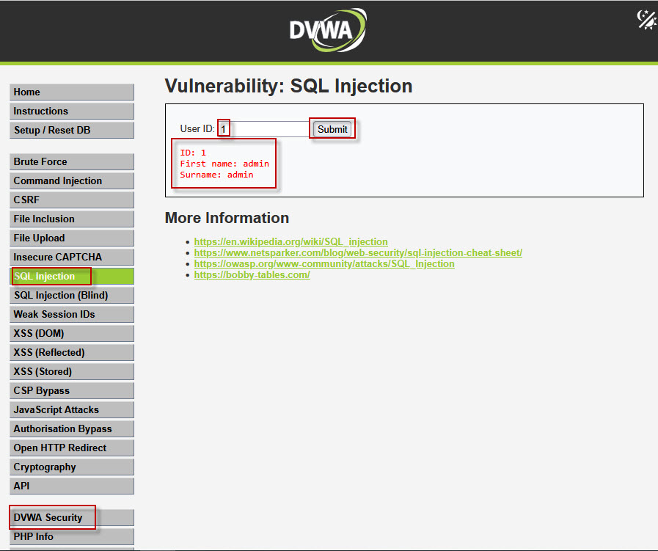Open the bobby-tables.com link
Screen dimensions: 658x551
pos(252,274)
